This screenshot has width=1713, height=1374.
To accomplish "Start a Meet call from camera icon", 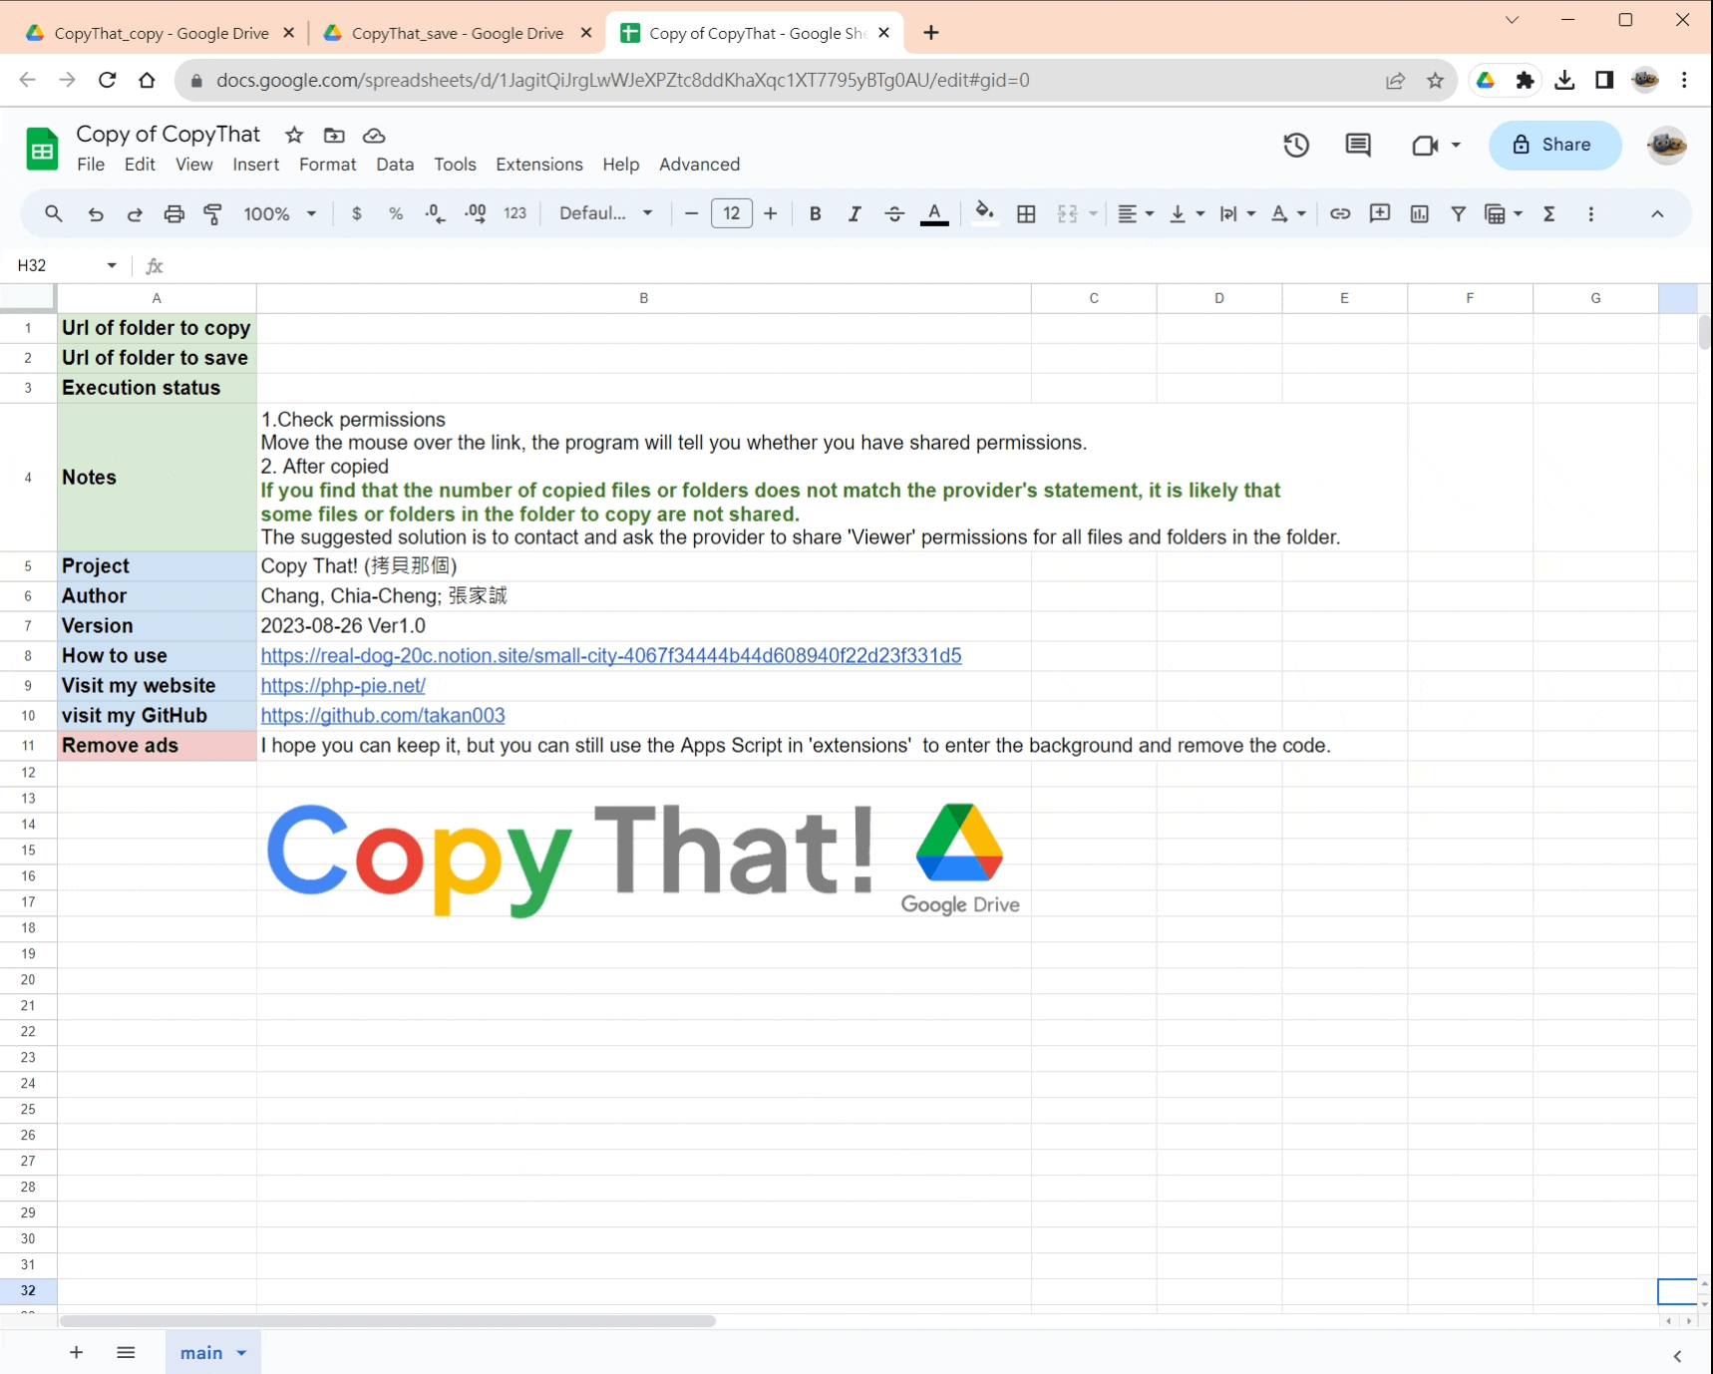I will tap(1426, 146).
